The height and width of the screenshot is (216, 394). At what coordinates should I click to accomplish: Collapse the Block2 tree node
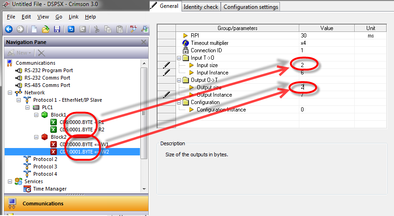click(36, 137)
